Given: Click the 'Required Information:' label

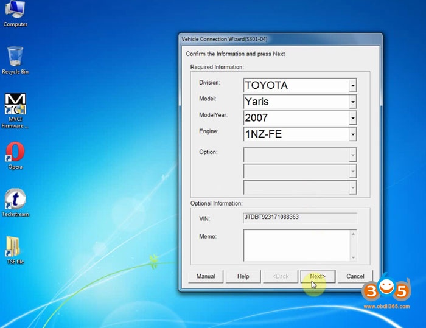Looking at the screenshot, I should 217,67.
